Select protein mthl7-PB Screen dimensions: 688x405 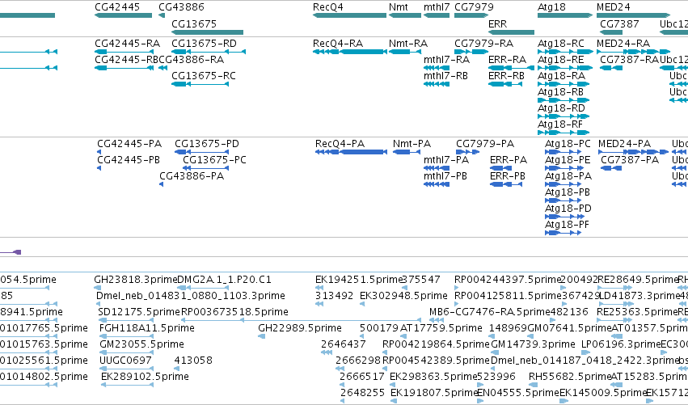(x=445, y=176)
